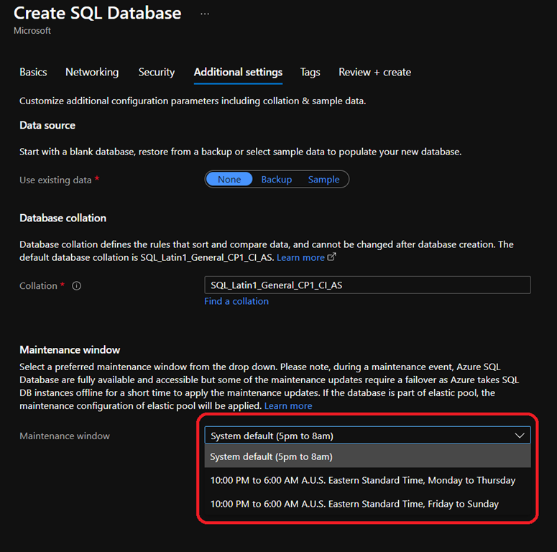Image resolution: width=557 pixels, height=552 pixels.
Task: Open the ellipsis menu beside Create SQL Database
Action: point(205,14)
